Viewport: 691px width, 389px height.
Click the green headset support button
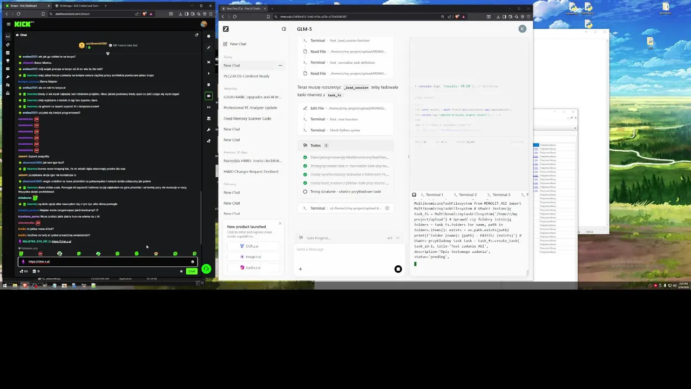(x=206, y=269)
